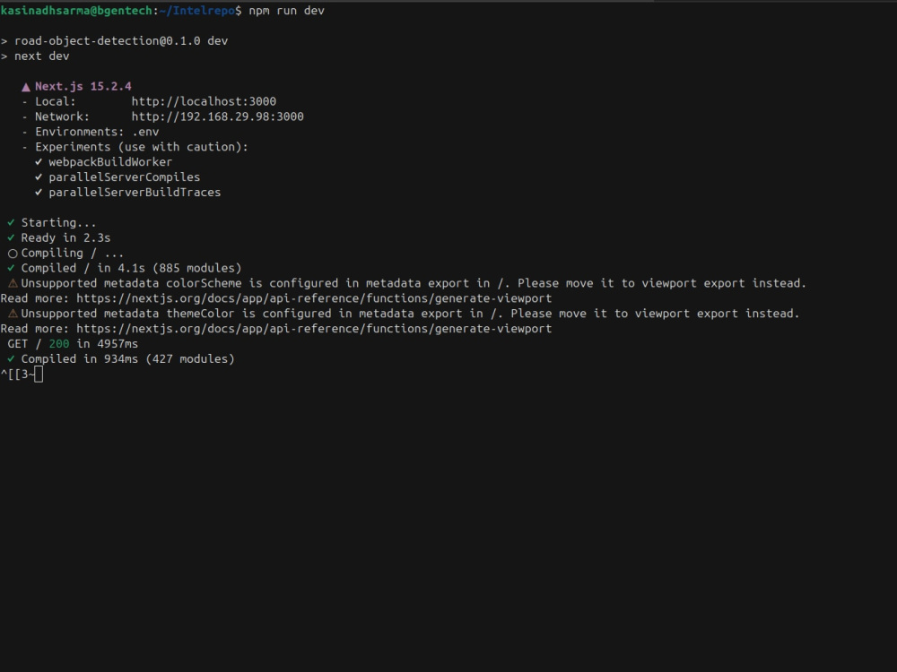Click the checkmark next to webpackBuildWorker
897x672 pixels.
pyautogui.click(x=39, y=161)
